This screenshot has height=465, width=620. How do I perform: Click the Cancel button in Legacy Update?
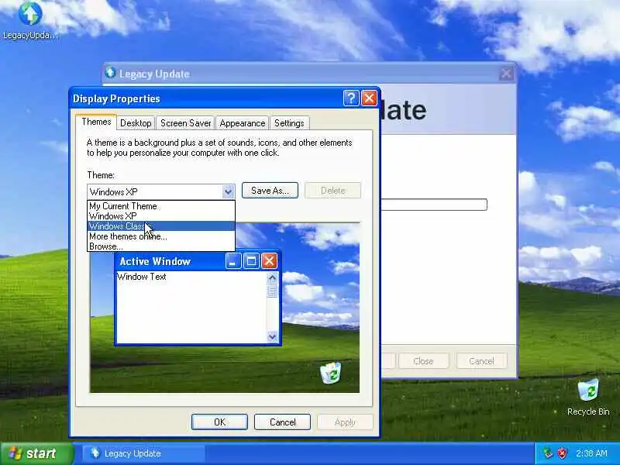pyautogui.click(x=481, y=361)
